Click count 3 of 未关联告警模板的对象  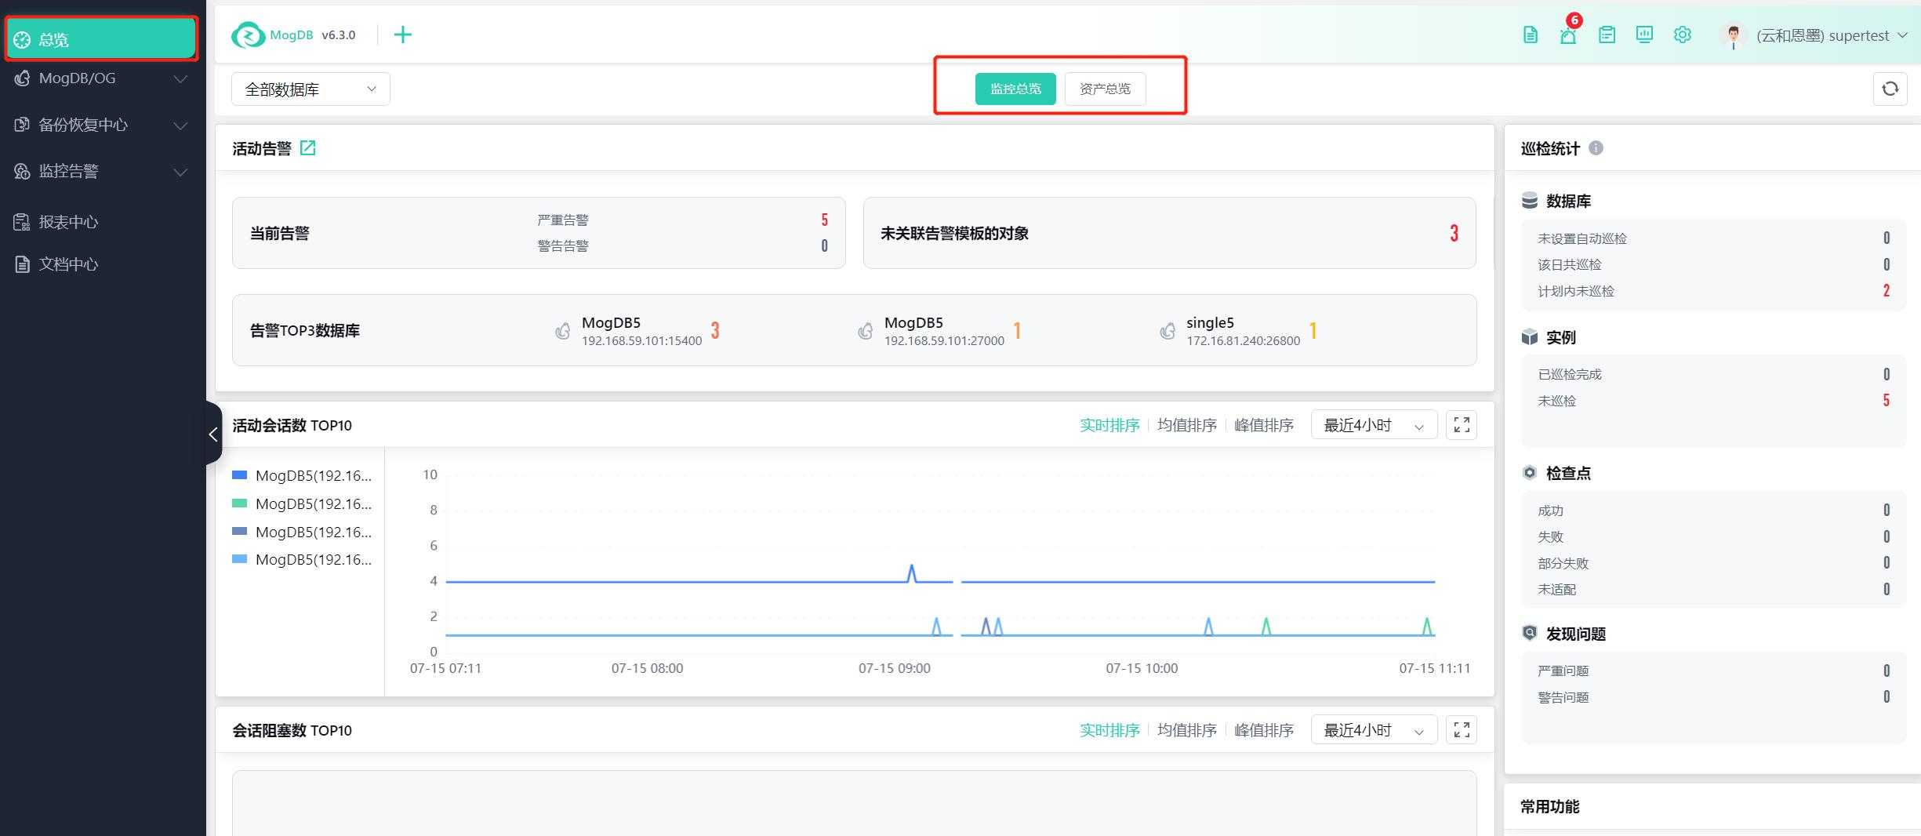[x=1454, y=233]
